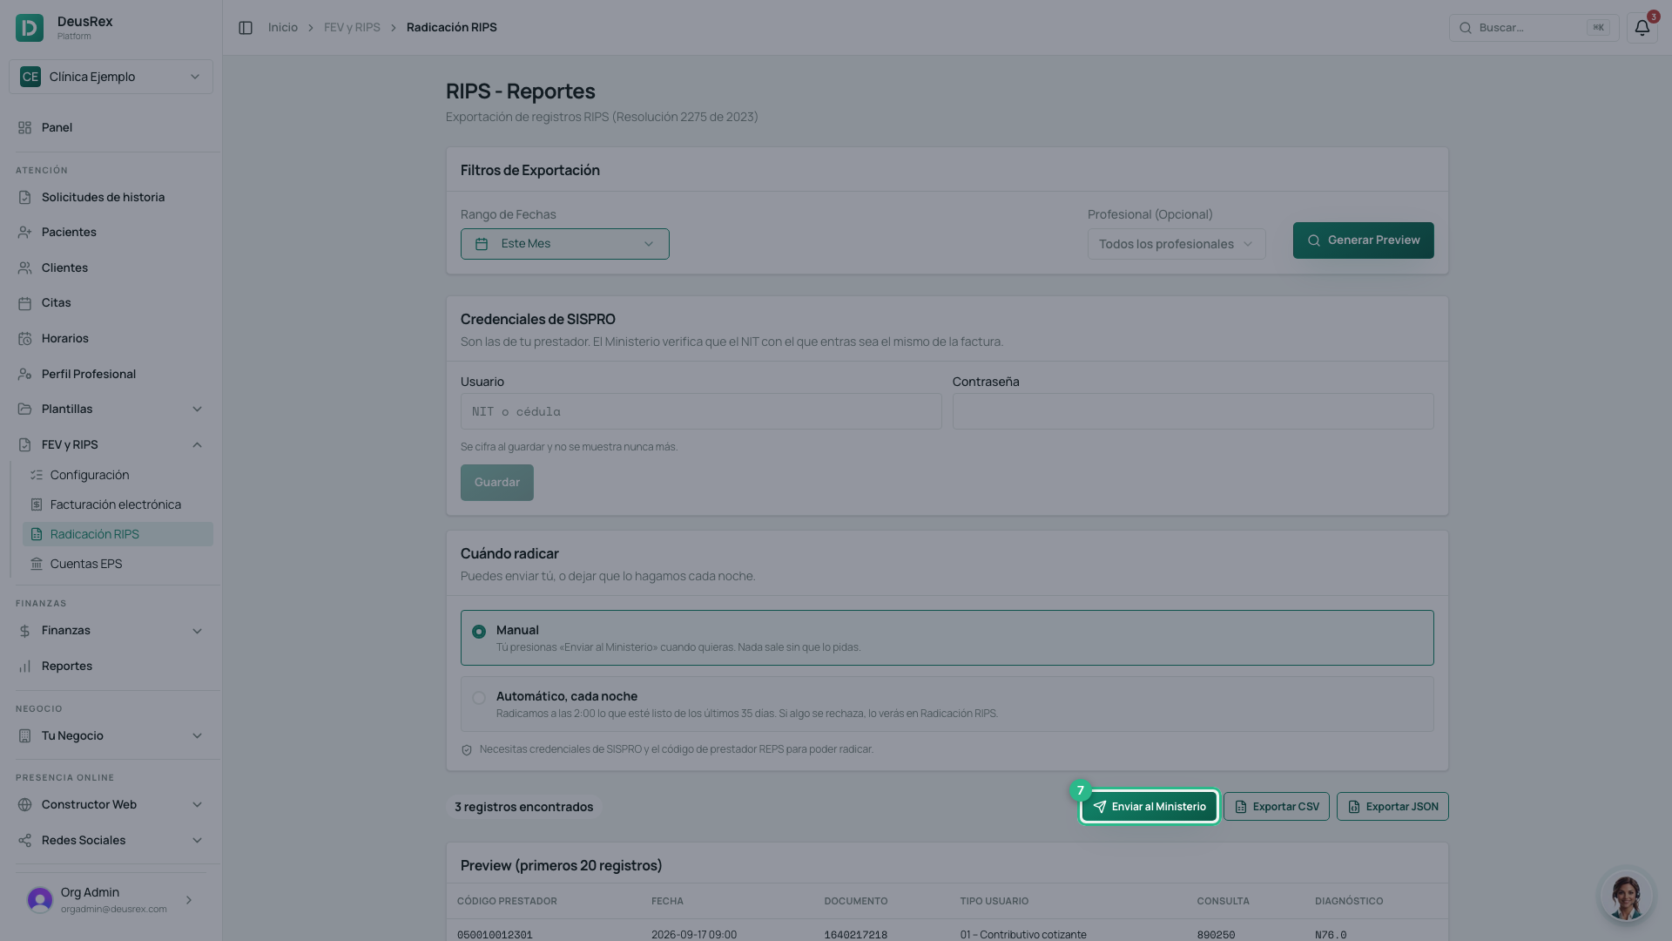Expand the Constructor Web menu
The height and width of the screenshot is (941, 1672).
111,805
